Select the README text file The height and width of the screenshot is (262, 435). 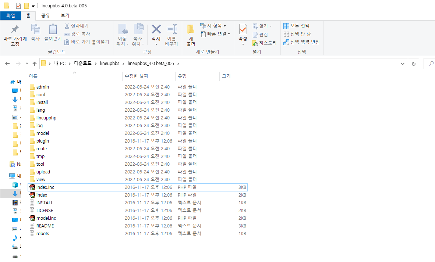coord(45,226)
